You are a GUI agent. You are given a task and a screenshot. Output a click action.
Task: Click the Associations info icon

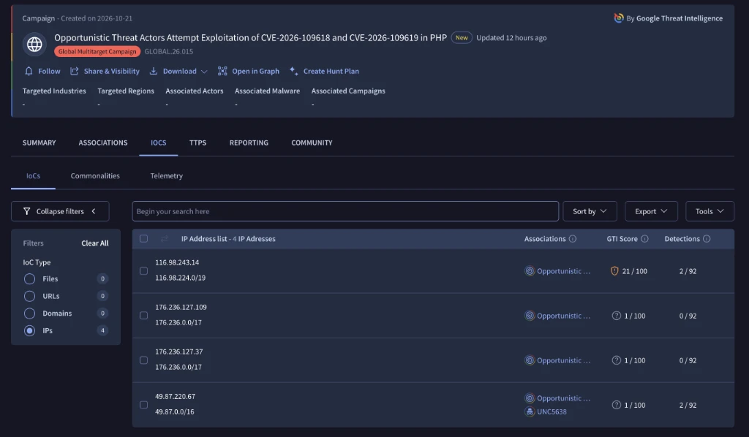point(573,238)
